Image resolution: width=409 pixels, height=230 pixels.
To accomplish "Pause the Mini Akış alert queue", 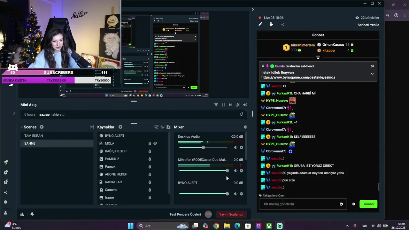I will point(223,105).
